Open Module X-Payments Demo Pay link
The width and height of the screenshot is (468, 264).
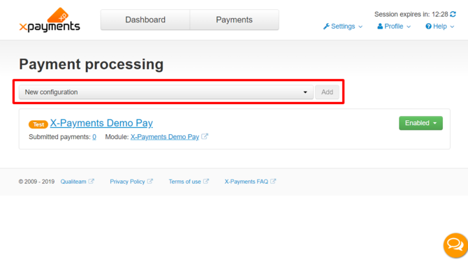(165, 137)
